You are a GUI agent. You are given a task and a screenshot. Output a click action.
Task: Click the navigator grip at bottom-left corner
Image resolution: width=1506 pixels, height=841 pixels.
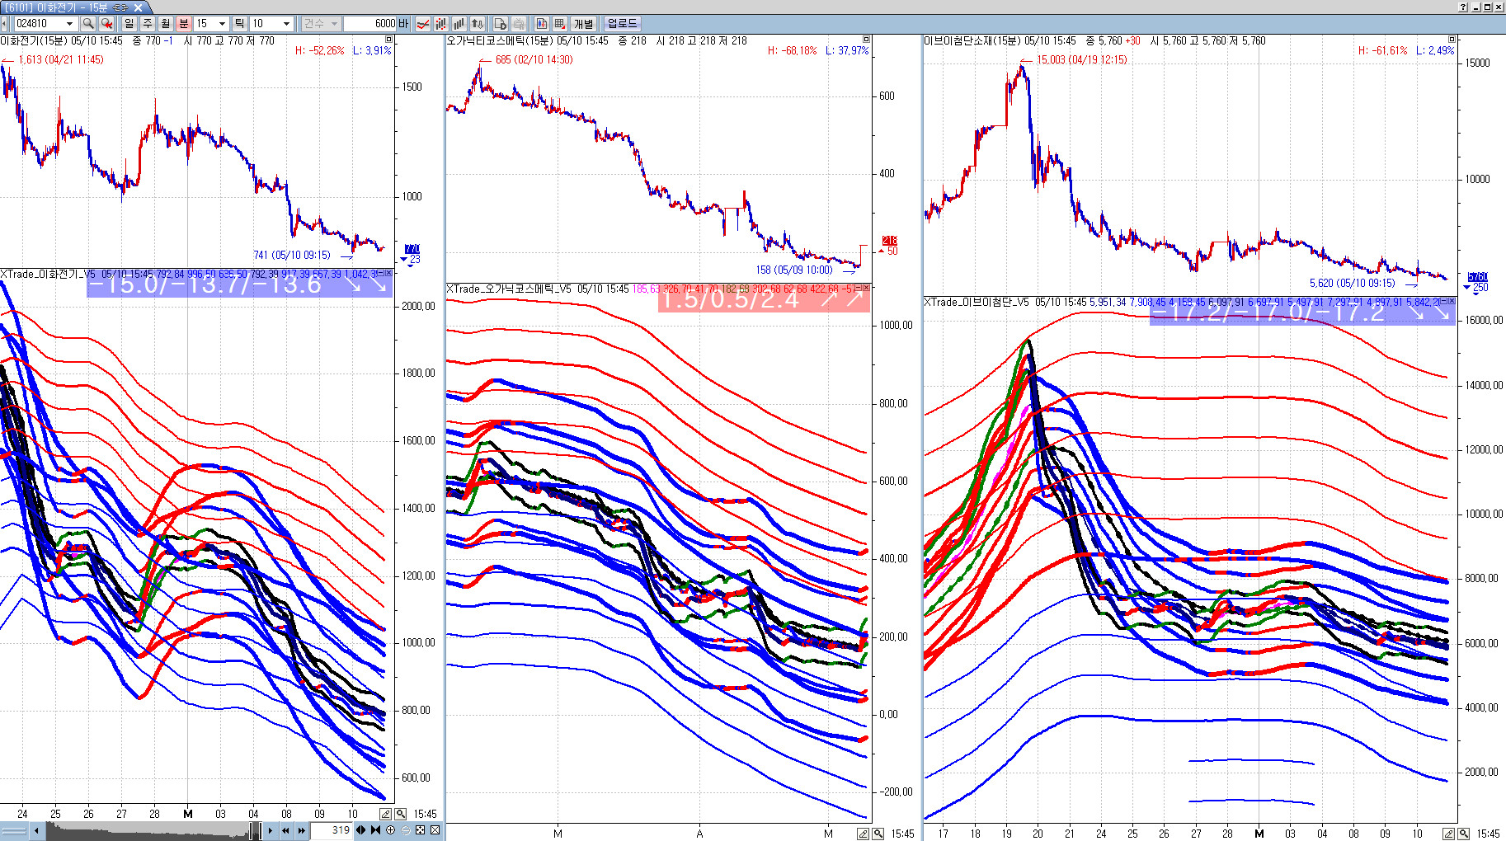click(14, 830)
